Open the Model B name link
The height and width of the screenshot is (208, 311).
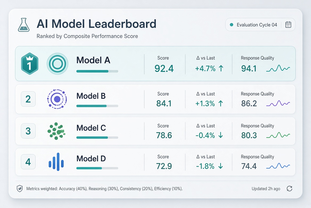[x=91, y=96]
